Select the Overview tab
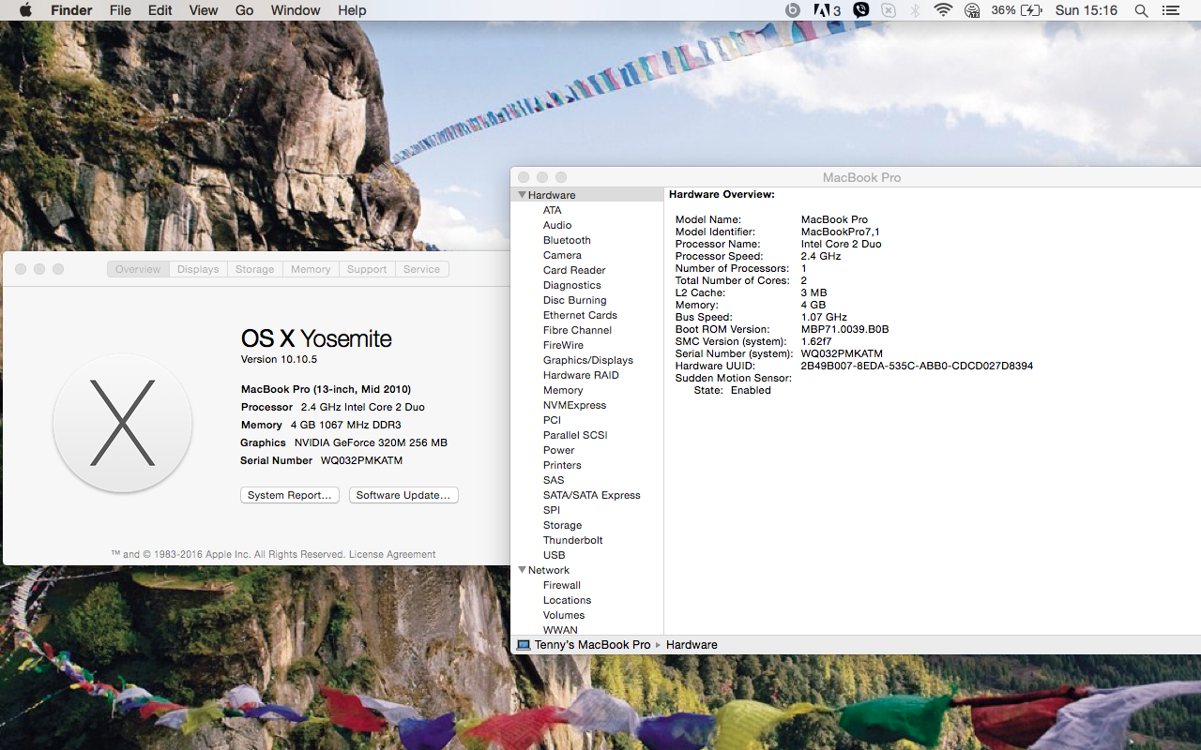The image size is (1201, 750). [138, 269]
